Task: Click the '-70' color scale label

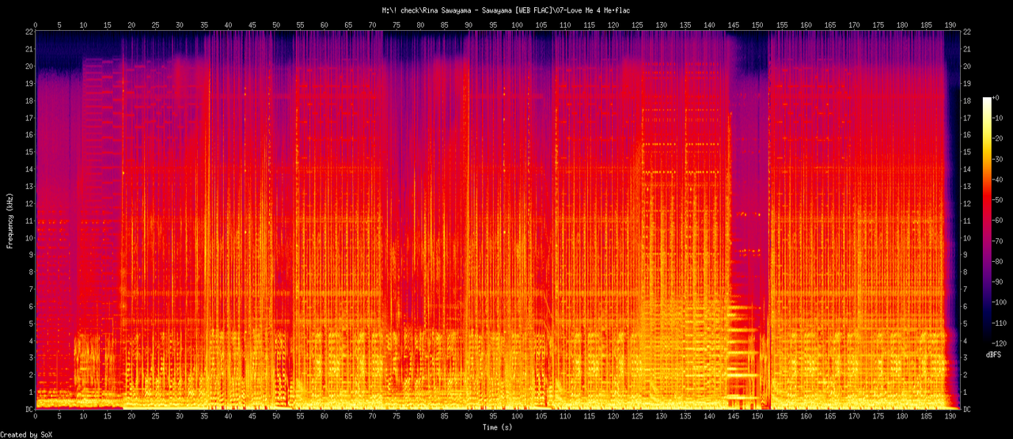Action: (999, 241)
